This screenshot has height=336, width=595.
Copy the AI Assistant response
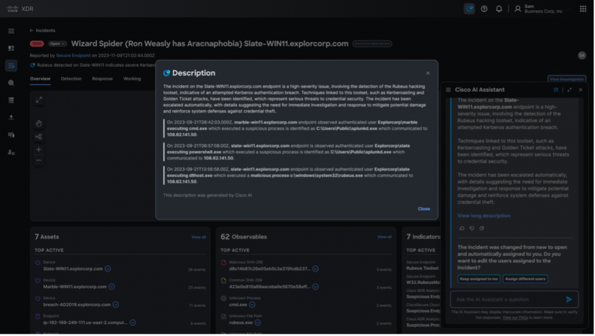coord(482,228)
